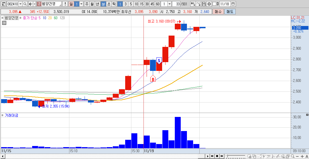
Task: Click the zoom out minus icon
Action: click(x=297, y=156)
